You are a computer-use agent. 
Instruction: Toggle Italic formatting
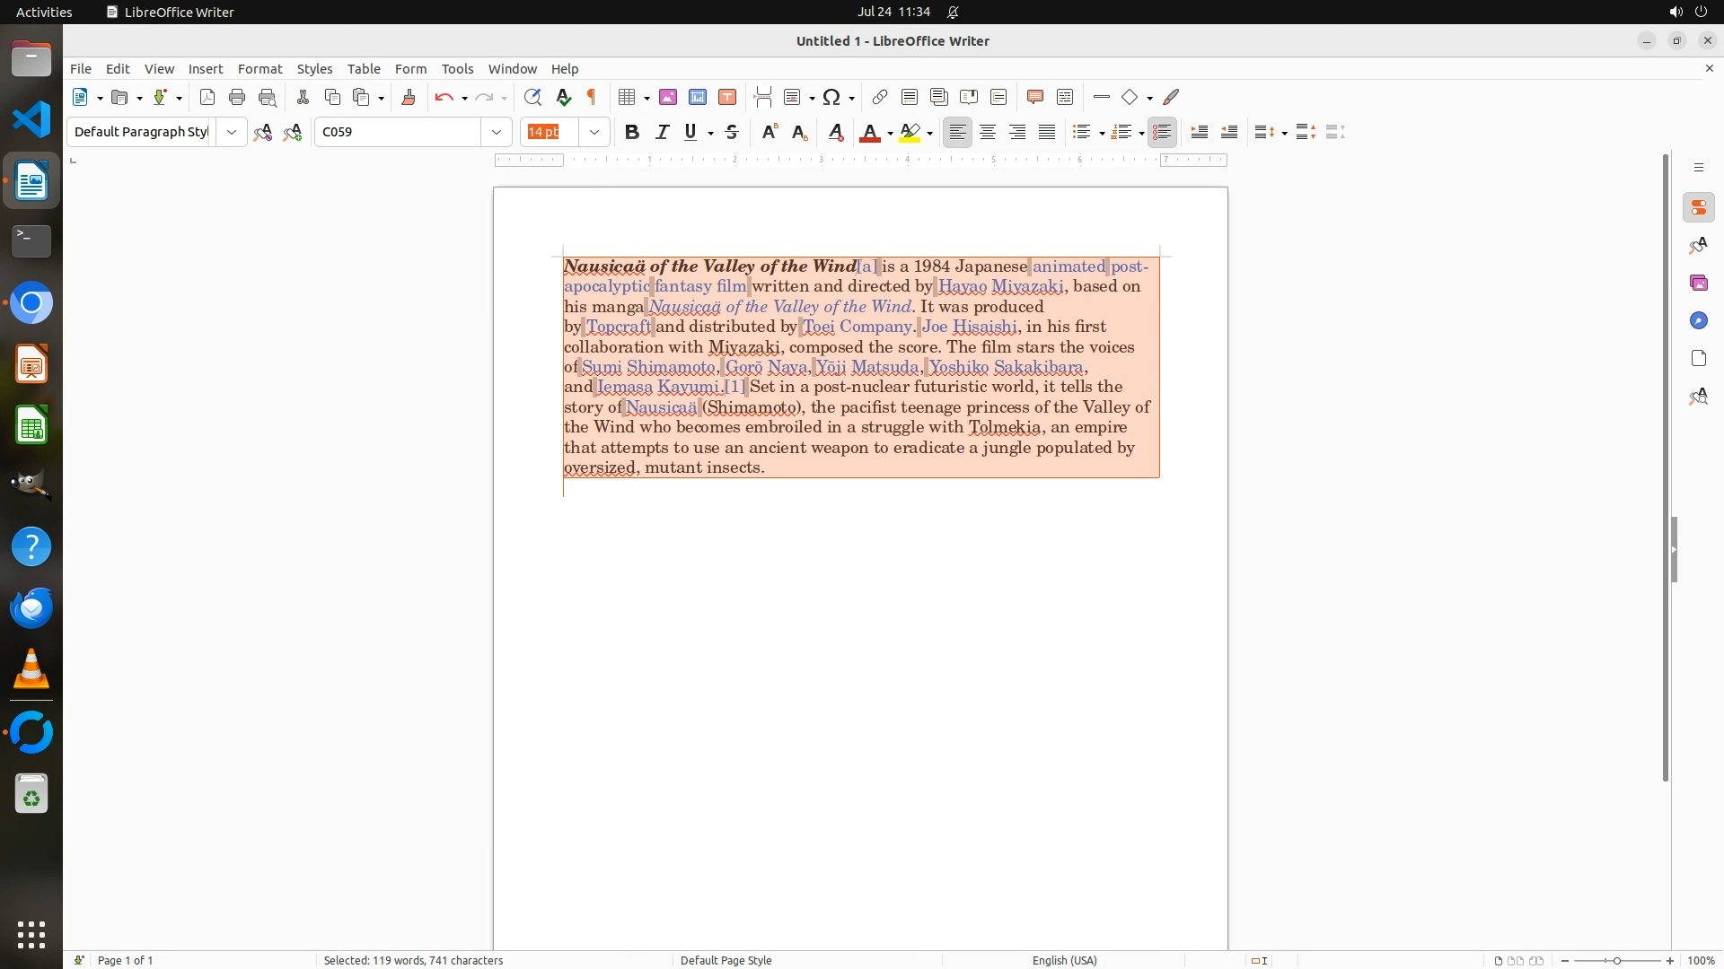coord(663,133)
